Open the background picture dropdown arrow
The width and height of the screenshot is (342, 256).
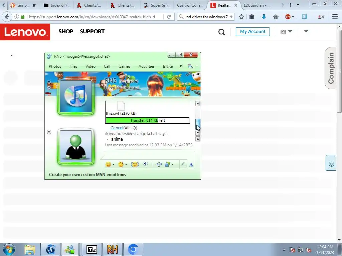click(x=173, y=165)
